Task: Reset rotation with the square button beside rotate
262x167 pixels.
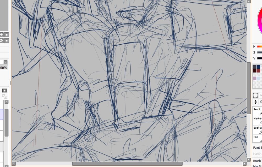Action: pos(7,41)
